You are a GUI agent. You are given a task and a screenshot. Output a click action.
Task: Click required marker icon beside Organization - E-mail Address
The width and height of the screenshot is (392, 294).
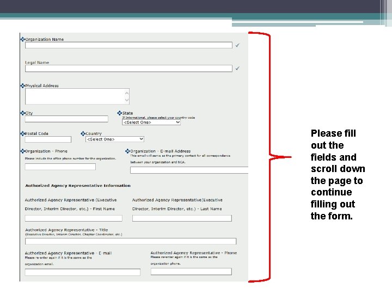click(127, 151)
